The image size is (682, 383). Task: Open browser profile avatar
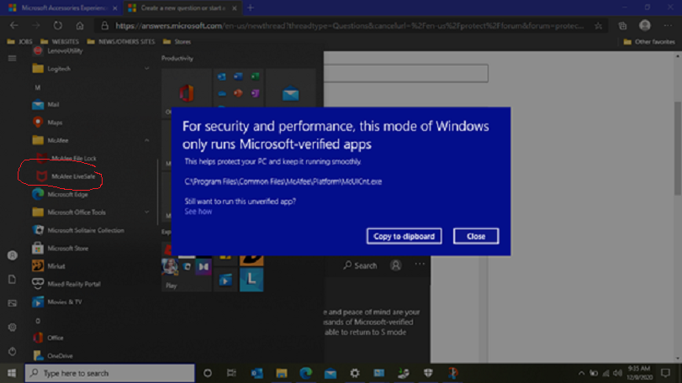click(645, 26)
